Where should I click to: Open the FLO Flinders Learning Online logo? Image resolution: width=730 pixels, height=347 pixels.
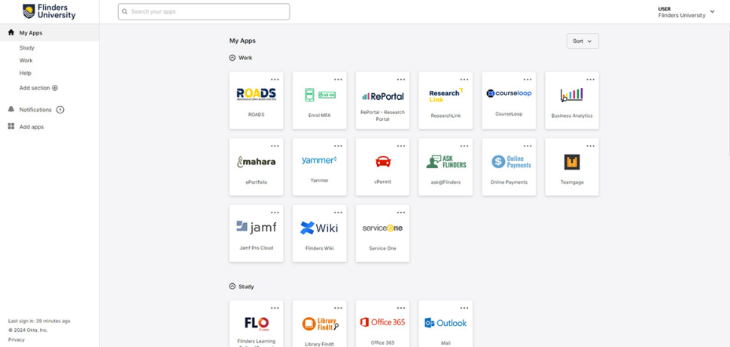tap(256, 323)
